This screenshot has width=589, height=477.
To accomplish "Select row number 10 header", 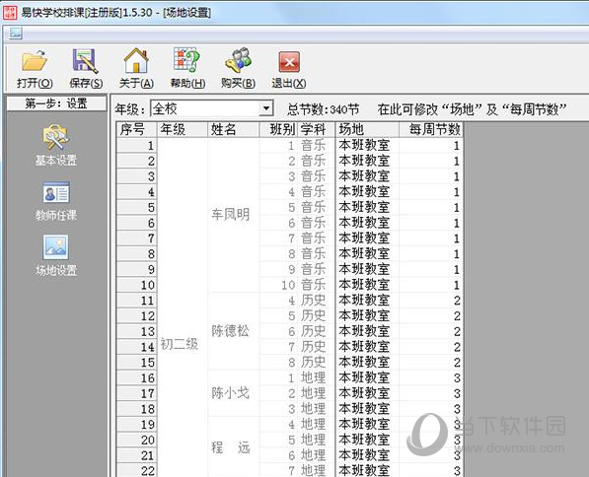I will [x=136, y=285].
